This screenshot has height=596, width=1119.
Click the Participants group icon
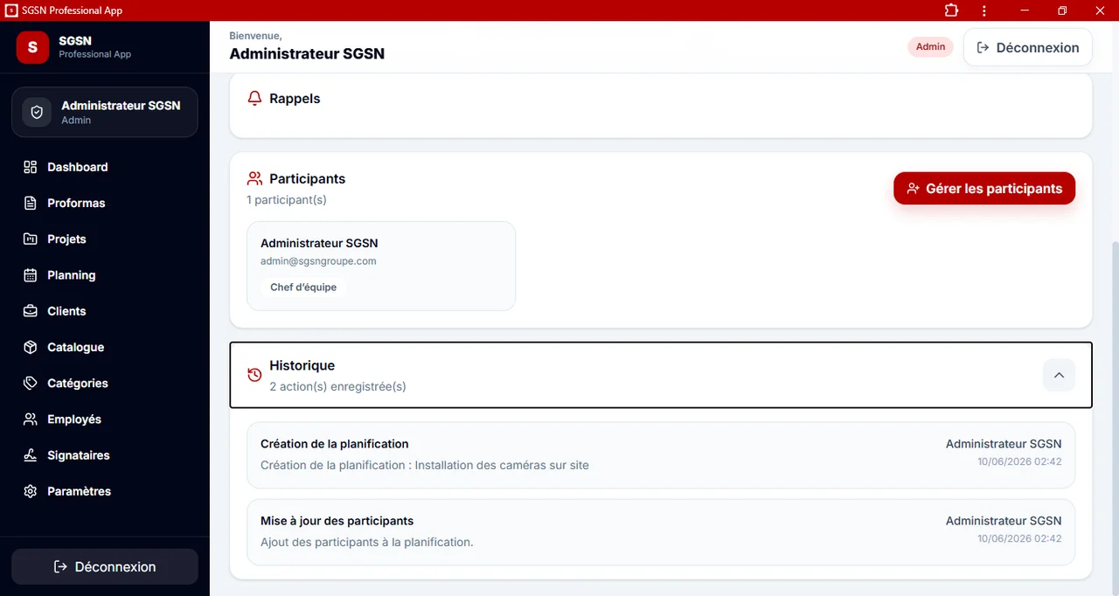coord(254,178)
